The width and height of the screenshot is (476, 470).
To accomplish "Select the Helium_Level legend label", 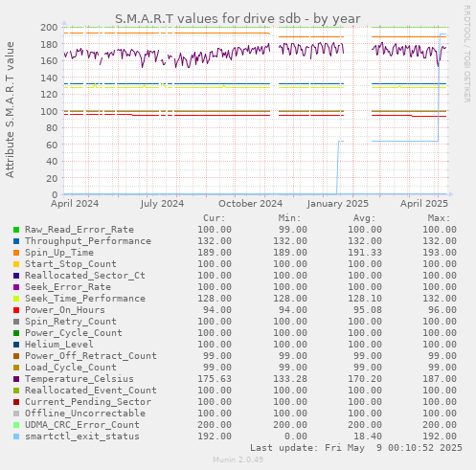I will coord(59,345).
